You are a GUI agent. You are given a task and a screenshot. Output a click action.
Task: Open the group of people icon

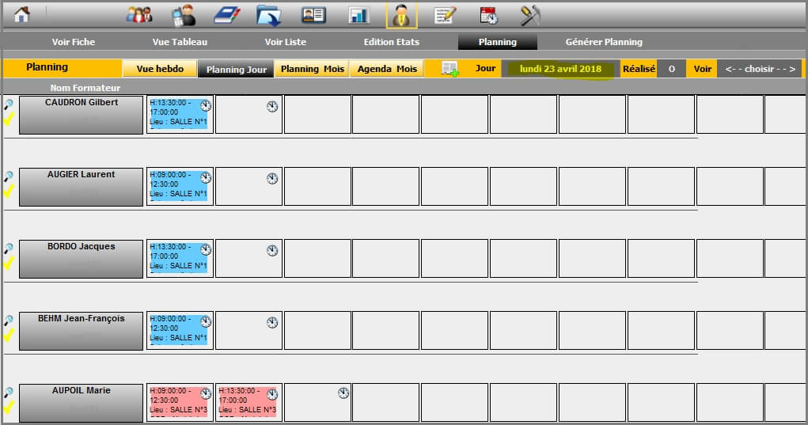point(139,14)
